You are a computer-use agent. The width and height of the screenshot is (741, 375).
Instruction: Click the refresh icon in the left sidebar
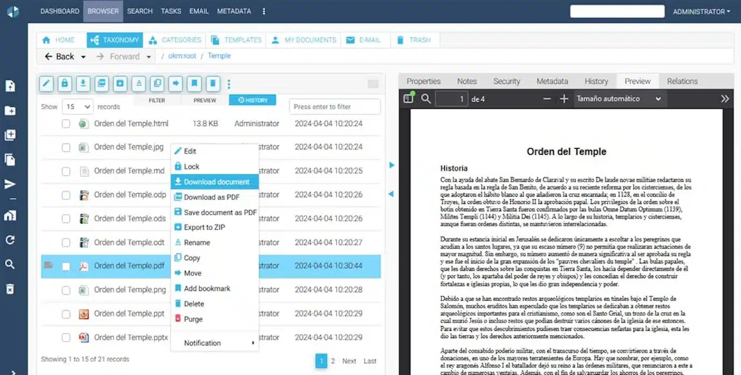10,240
